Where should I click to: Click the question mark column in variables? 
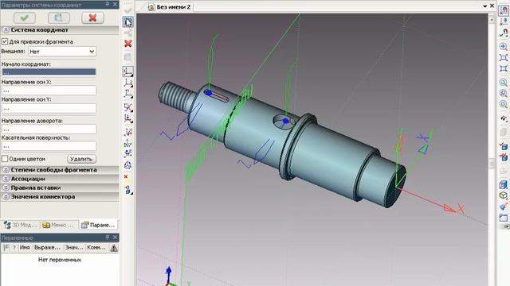(14, 248)
